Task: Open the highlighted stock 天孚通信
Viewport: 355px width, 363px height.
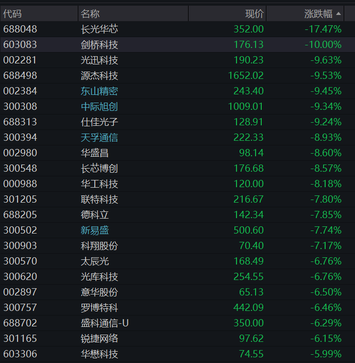Action: click(99, 138)
